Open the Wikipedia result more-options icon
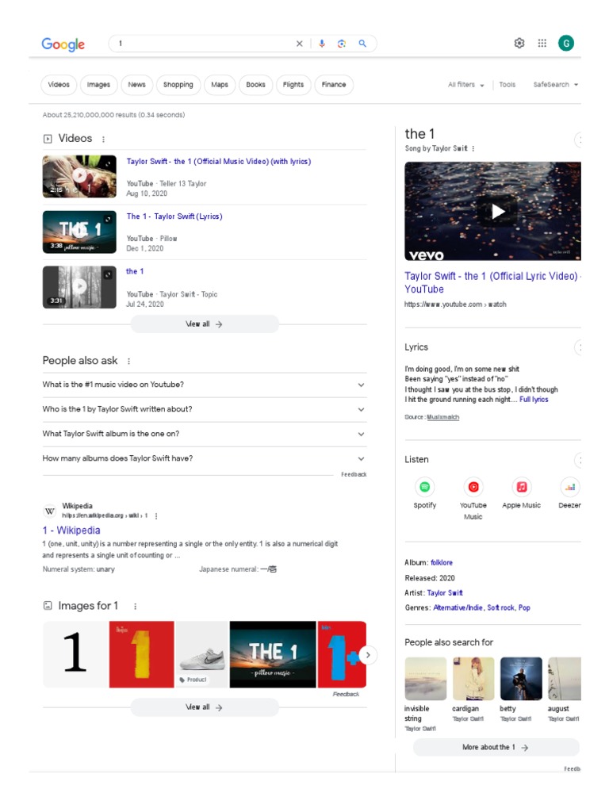 click(x=156, y=515)
